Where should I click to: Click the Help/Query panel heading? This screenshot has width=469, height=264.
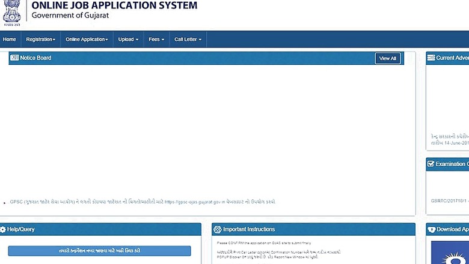tap(20, 229)
